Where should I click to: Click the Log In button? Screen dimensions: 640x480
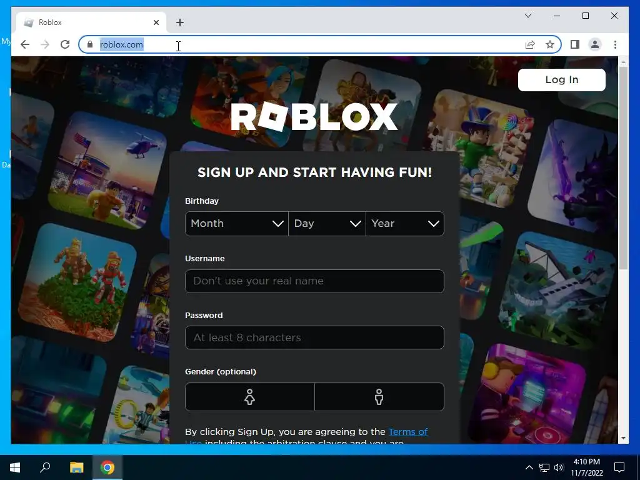[x=562, y=79]
